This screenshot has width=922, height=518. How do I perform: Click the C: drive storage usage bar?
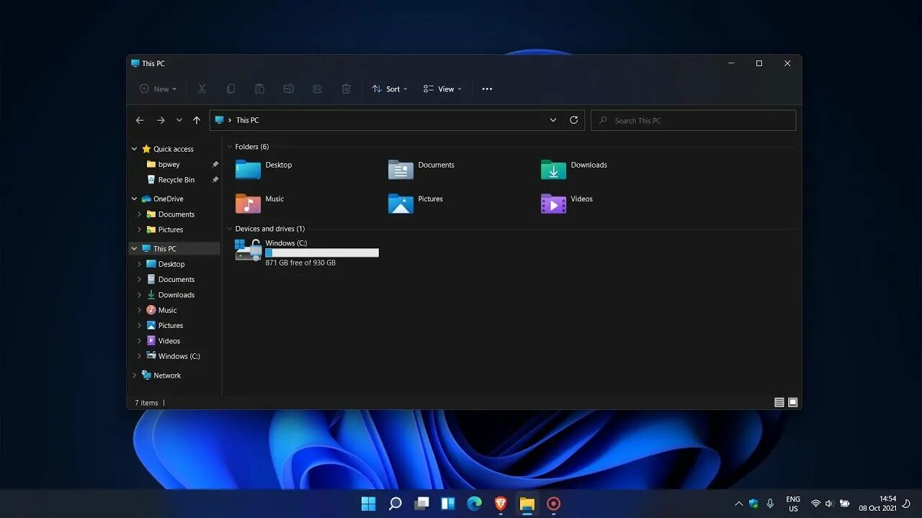322,253
